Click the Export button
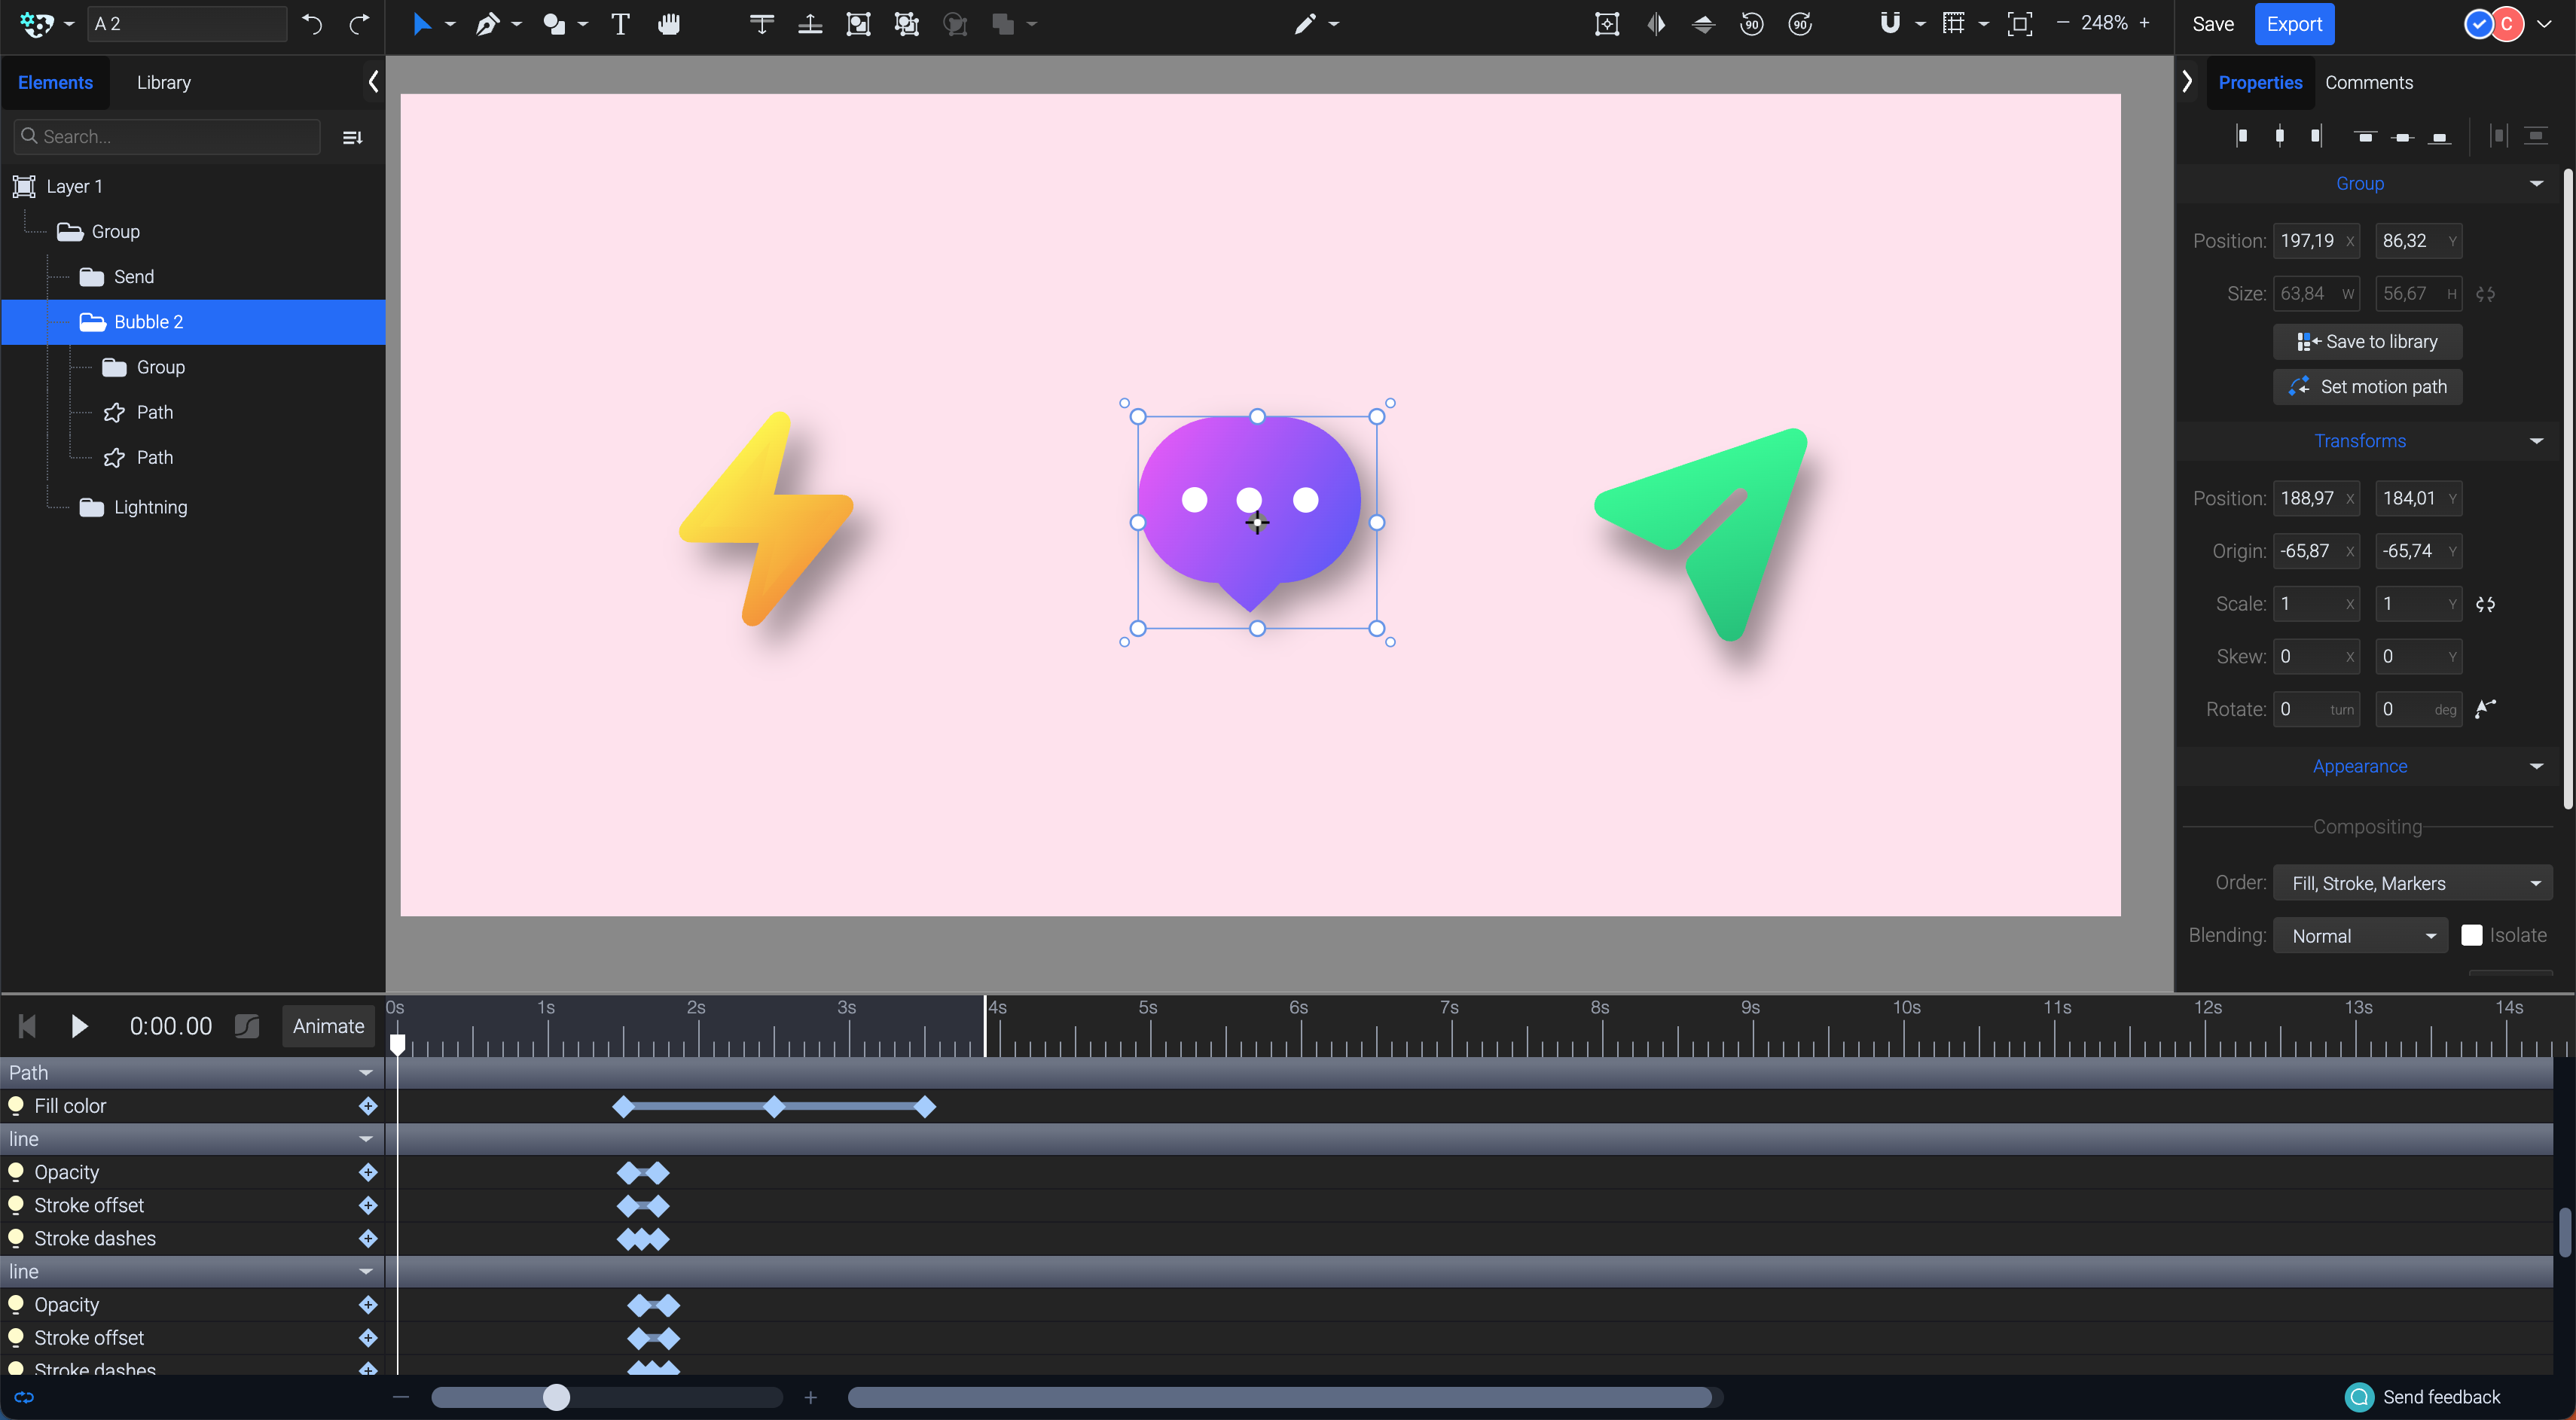This screenshot has width=2576, height=1420. click(2294, 24)
